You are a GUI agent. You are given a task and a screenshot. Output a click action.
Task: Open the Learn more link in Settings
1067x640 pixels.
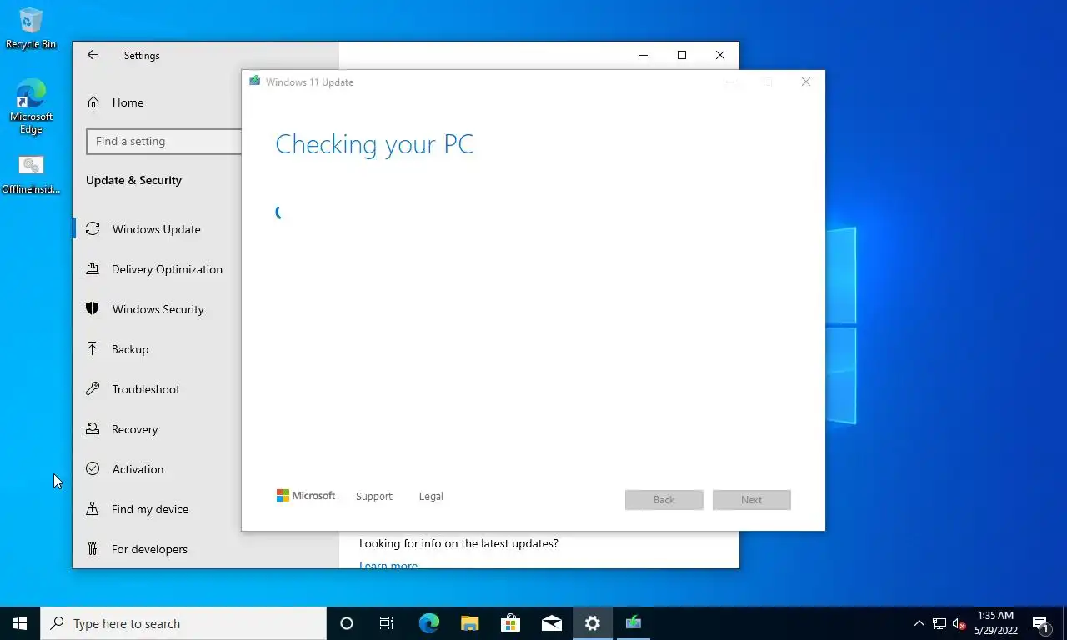[388, 565]
